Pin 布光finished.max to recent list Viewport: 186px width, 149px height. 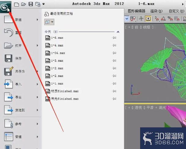pos(114,99)
